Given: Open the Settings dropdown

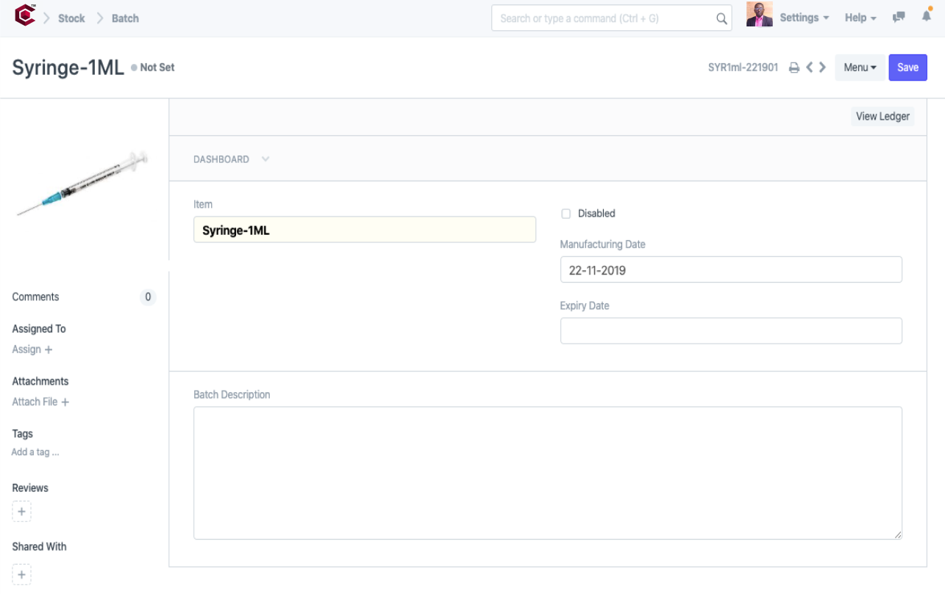Looking at the screenshot, I should [804, 18].
